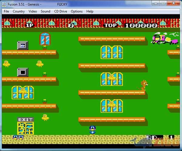Expand the CD Drive menu

click(x=61, y=11)
